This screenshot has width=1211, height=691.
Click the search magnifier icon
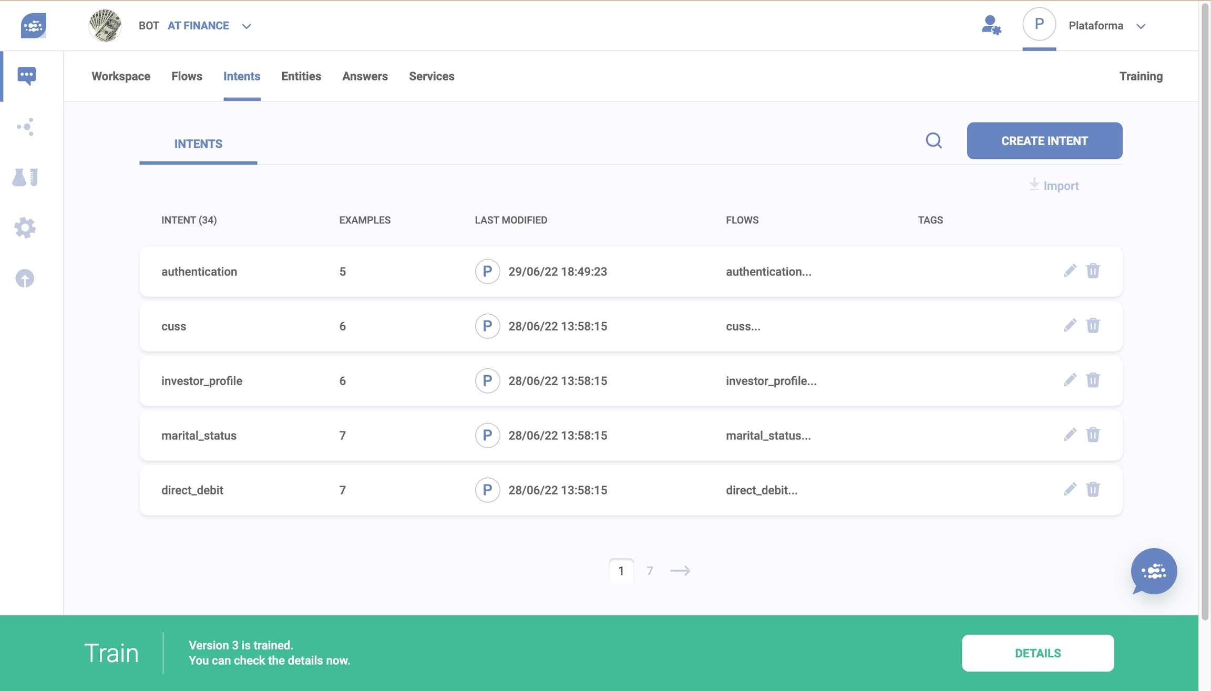[933, 141]
